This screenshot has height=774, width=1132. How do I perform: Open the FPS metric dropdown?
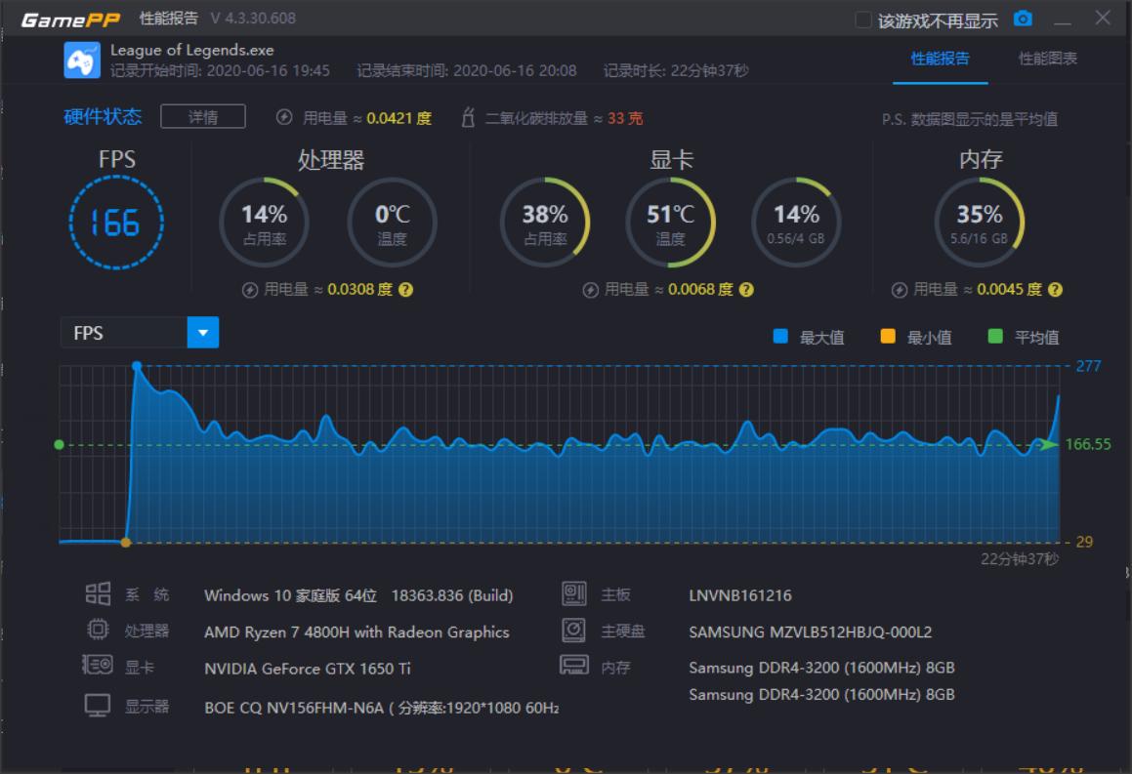click(203, 332)
